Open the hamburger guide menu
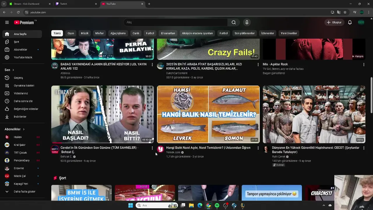Viewport: 373px width, 210px height. coord(7,22)
